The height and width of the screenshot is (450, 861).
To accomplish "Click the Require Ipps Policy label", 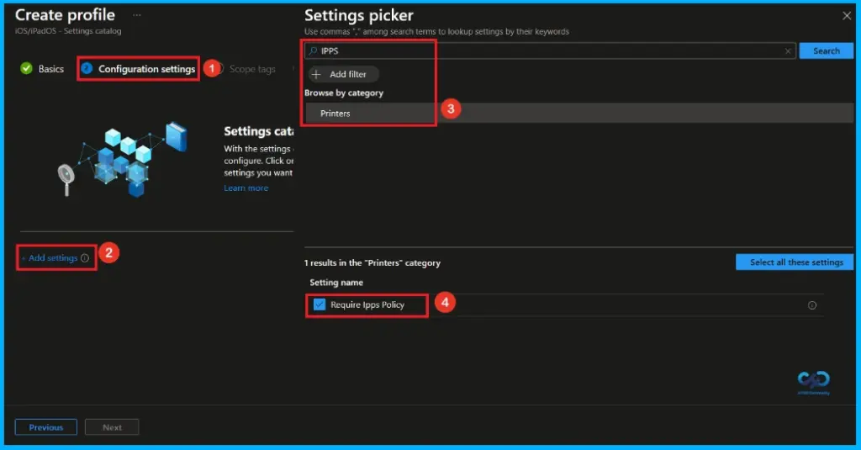I will coord(367,304).
